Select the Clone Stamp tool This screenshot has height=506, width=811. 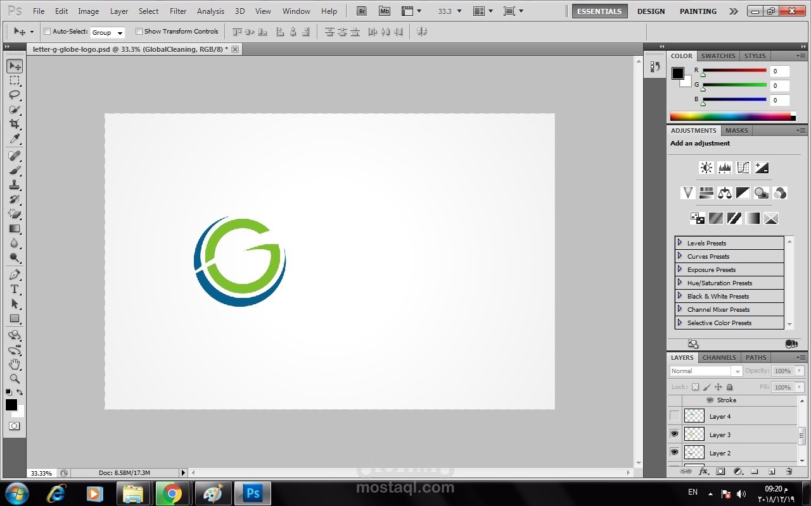pos(15,185)
